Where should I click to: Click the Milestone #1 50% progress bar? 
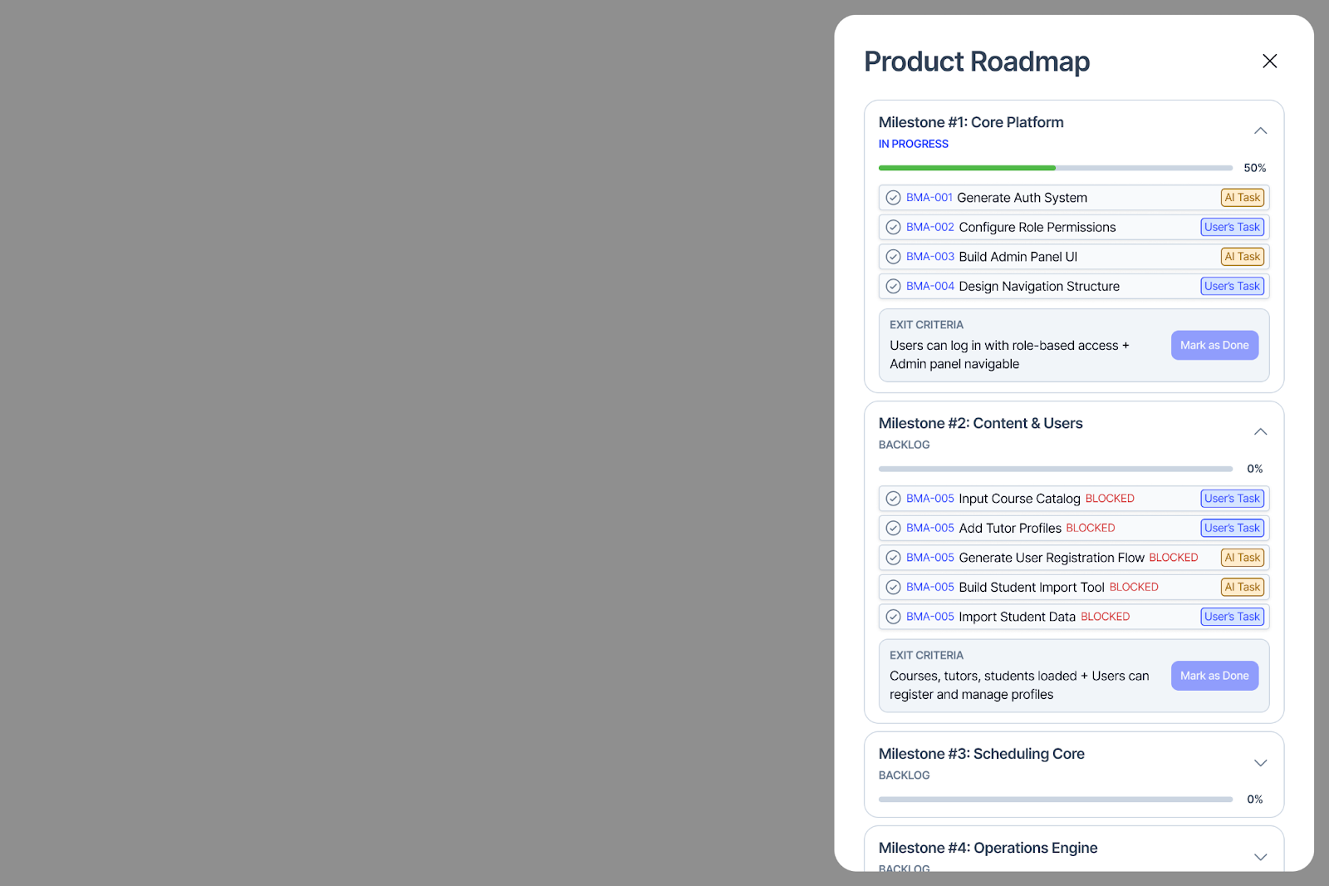click(1055, 168)
